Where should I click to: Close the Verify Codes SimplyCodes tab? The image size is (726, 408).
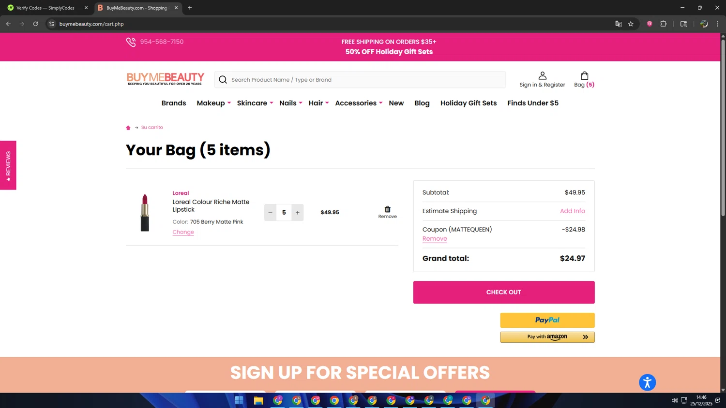click(86, 8)
